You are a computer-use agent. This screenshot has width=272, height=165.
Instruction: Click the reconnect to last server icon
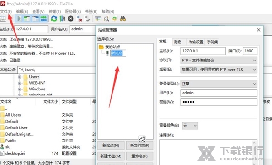[x=87, y=19]
